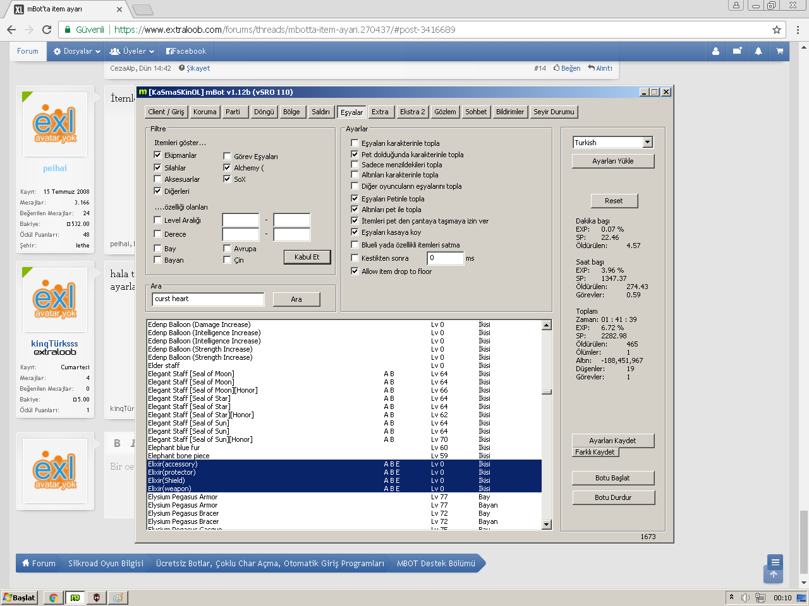
Task: Open Seyir Durumu tab
Action: click(x=554, y=112)
